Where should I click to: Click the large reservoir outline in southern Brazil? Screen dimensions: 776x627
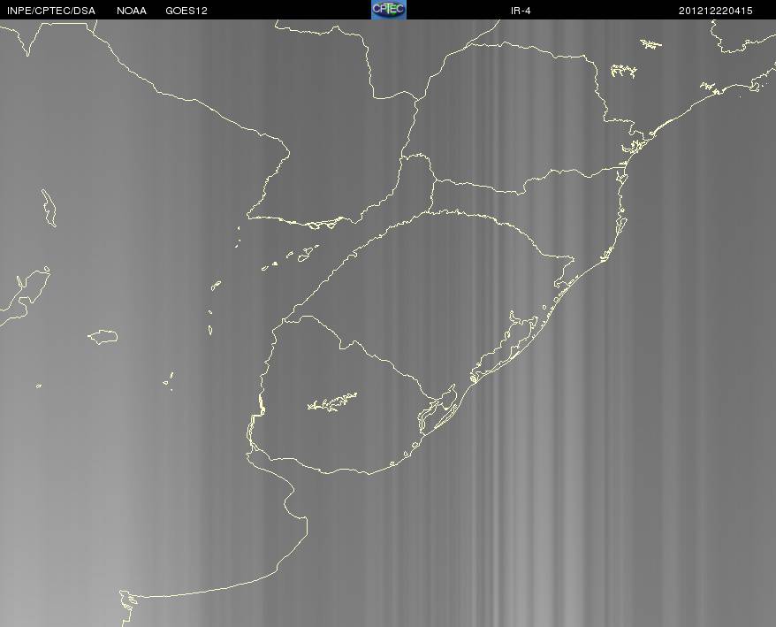click(623, 71)
